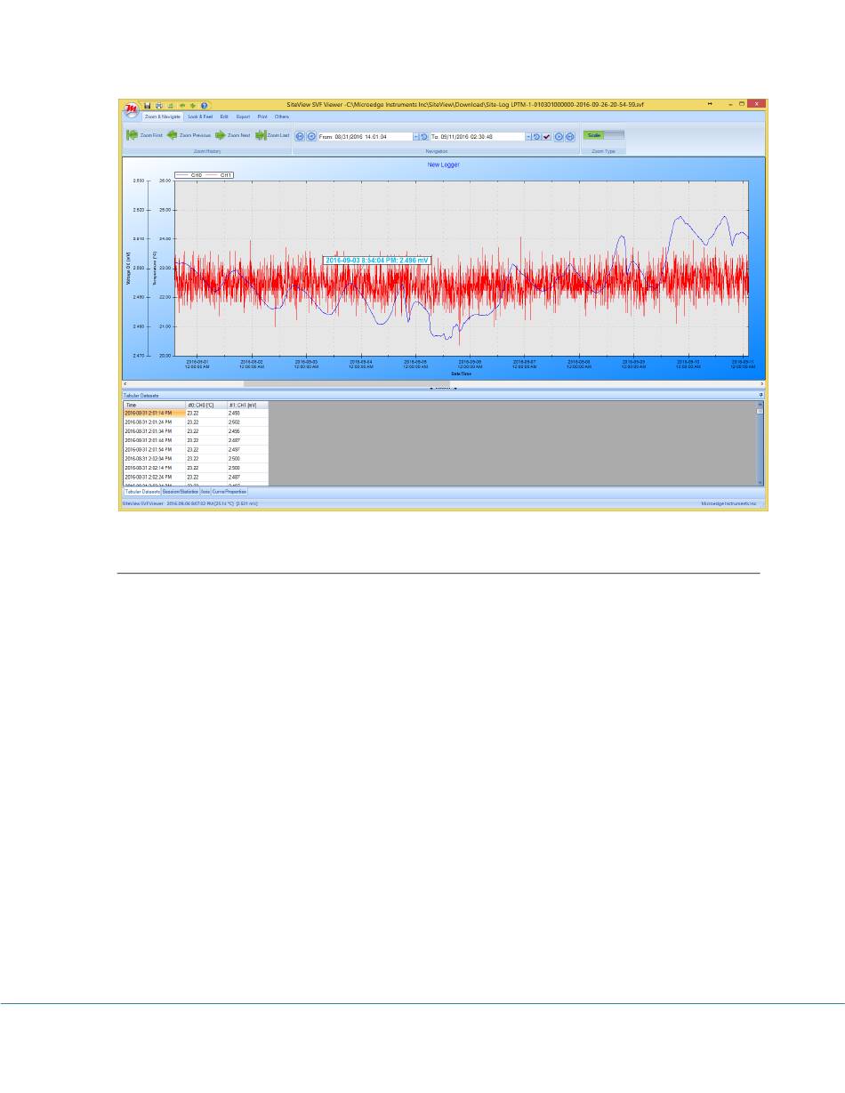
Task: Pin the Tabular Datasets panel
Action: pyautogui.click(x=761, y=394)
